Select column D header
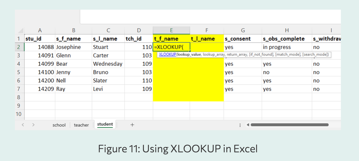This screenshot has width=359, height=161. (x=139, y=30)
